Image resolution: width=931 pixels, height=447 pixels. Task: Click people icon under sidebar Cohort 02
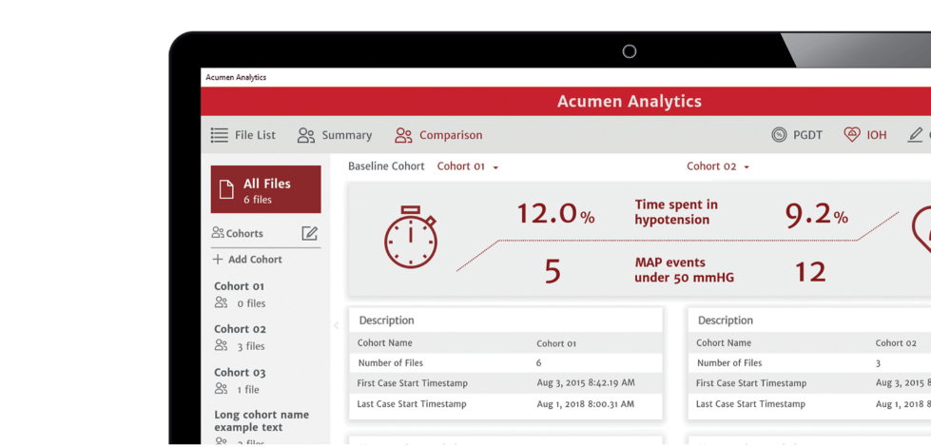coord(222,345)
